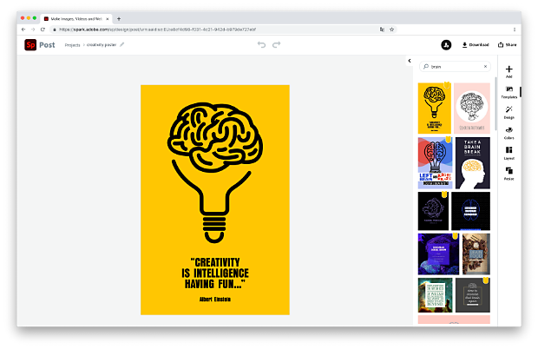Share the poster
The height and width of the screenshot is (349, 538).
point(507,45)
